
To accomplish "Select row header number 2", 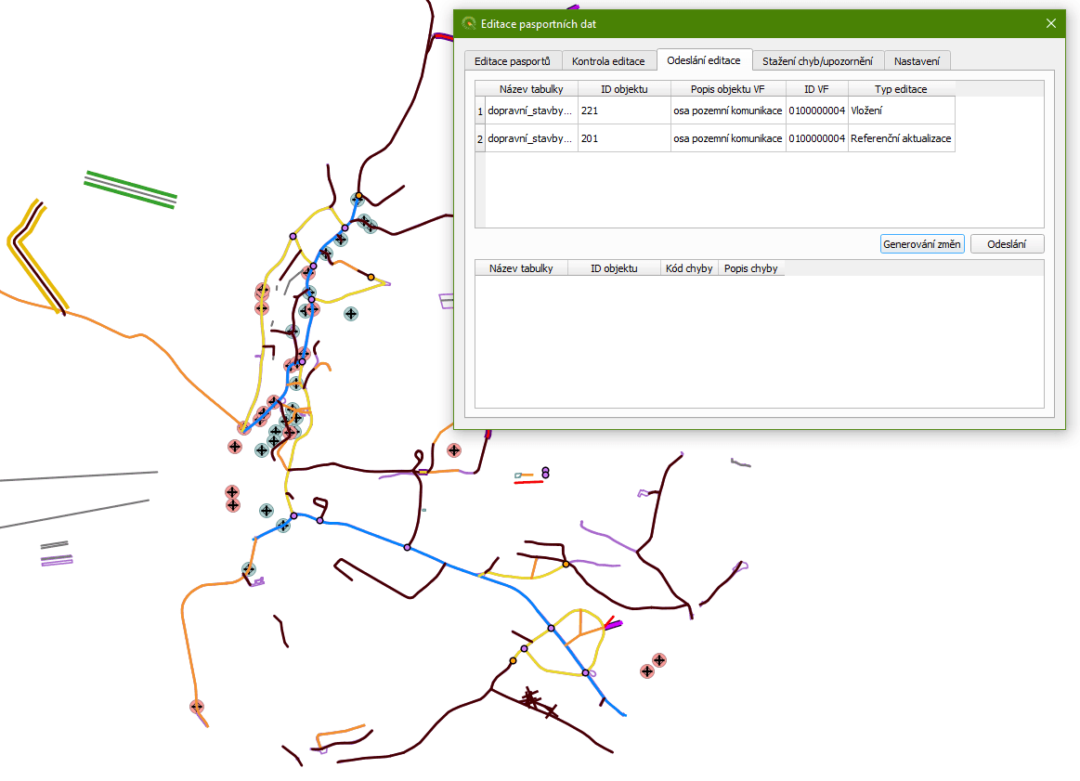I will point(480,138).
